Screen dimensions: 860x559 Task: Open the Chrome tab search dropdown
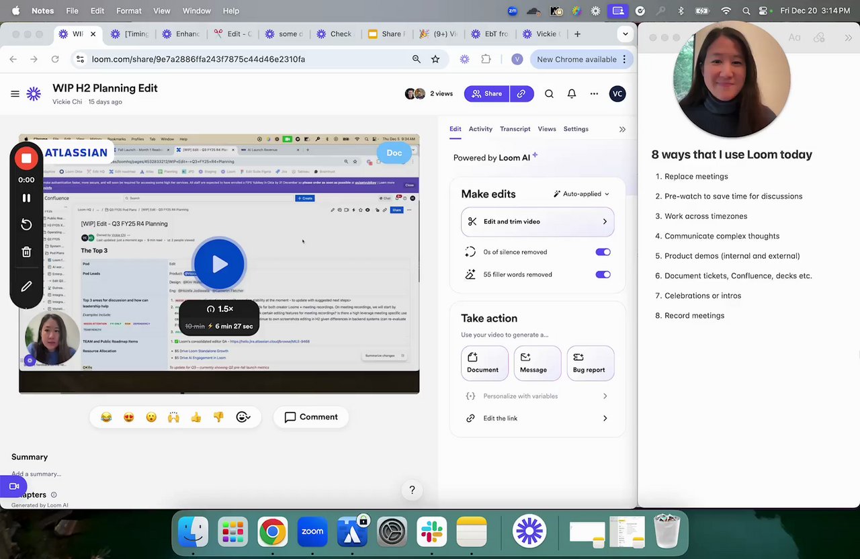(x=626, y=34)
